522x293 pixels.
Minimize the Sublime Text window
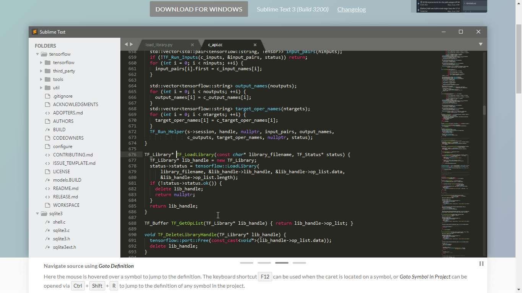444,32
